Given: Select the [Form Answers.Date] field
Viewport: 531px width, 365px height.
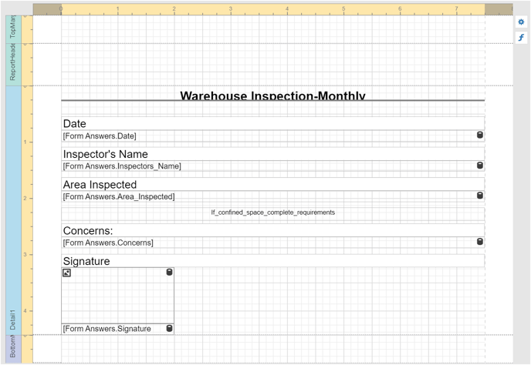Looking at the screenshot, I should coord(273,136).
